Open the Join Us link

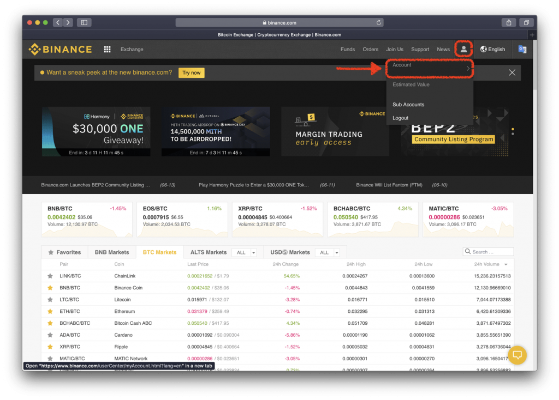pos(395,49)
